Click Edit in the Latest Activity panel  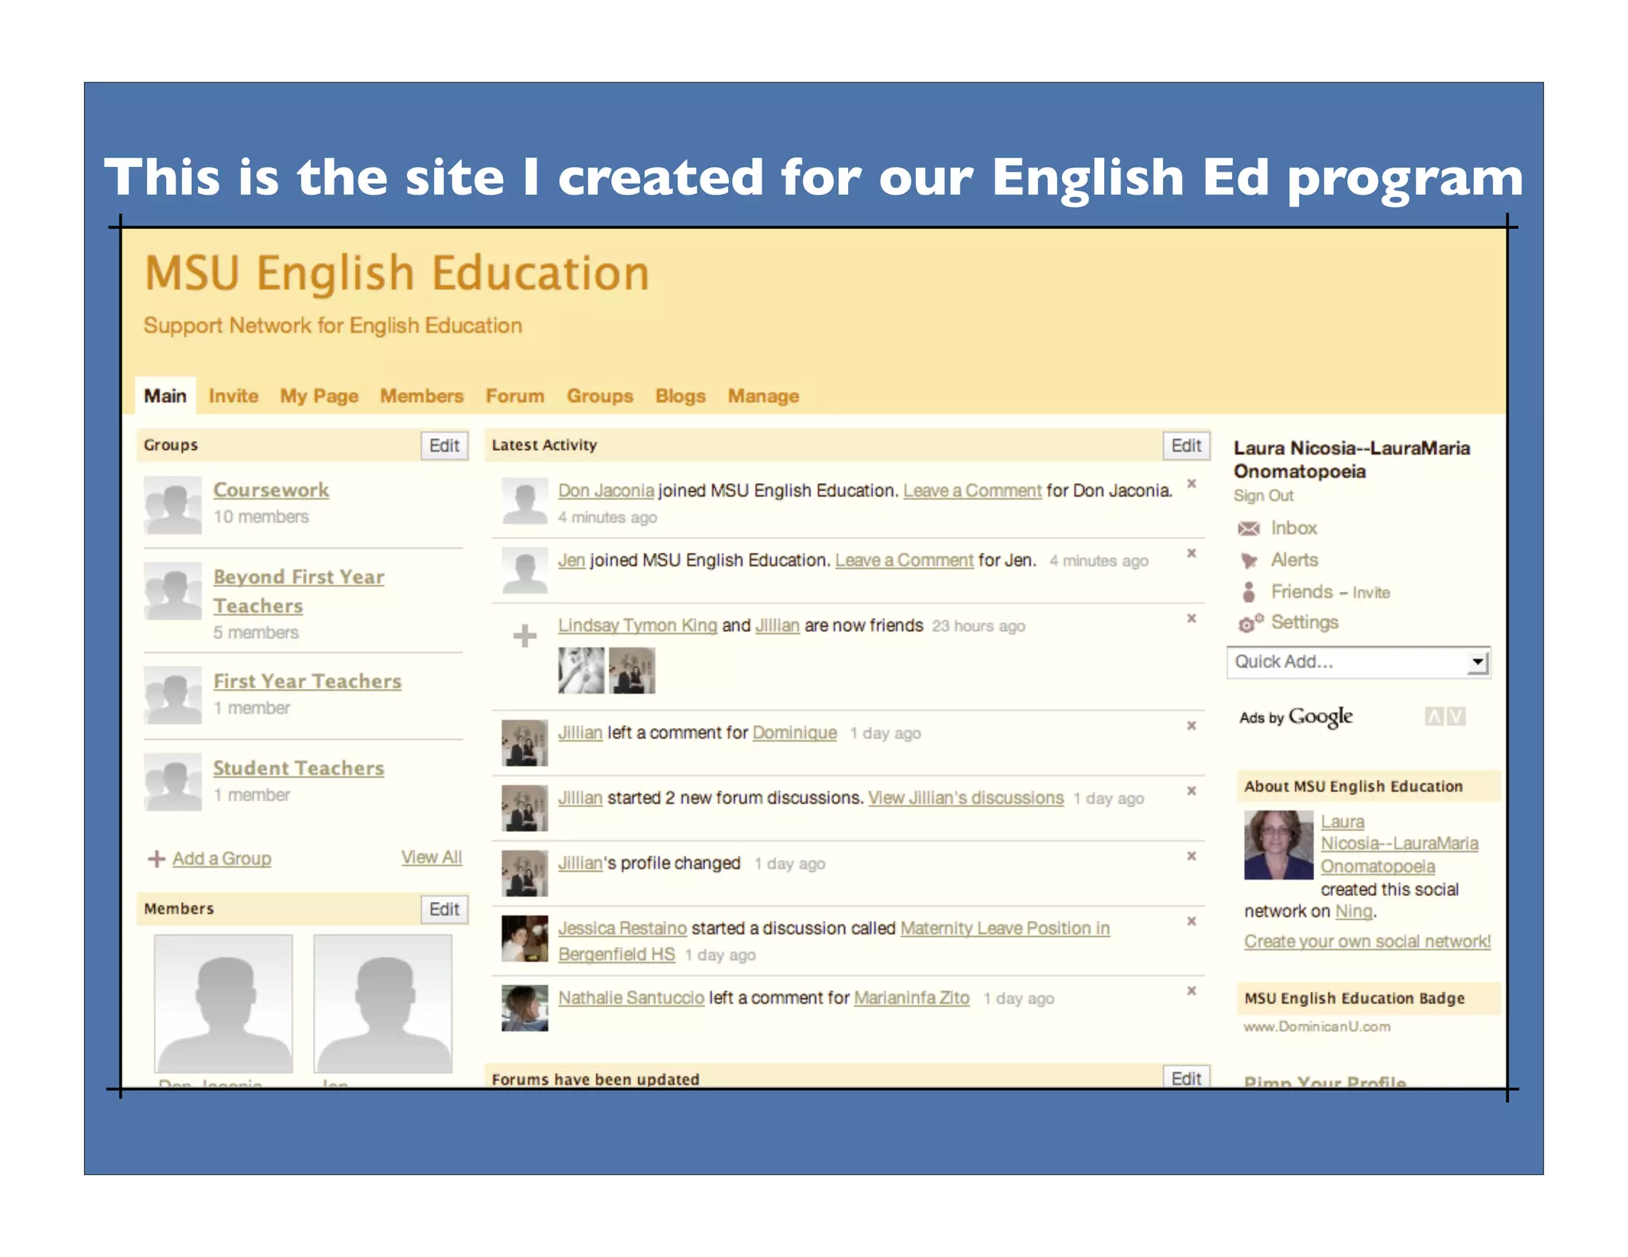tap(1186, 446)
